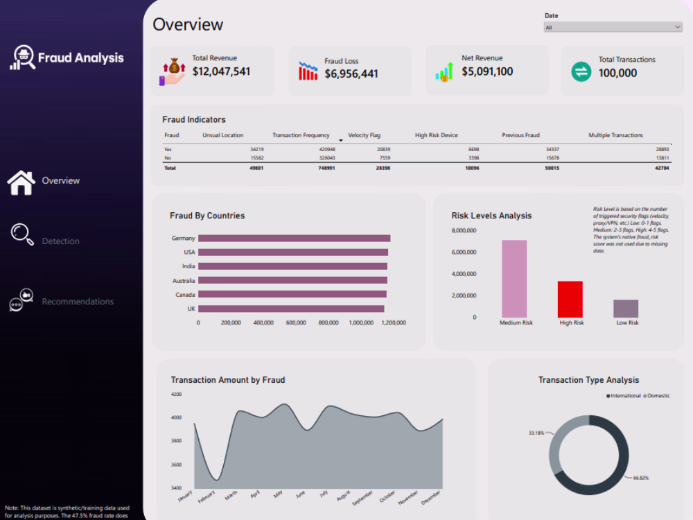This screenshot has height=520, width=693.
Task: Select the India bar in country chart
Action: click(292, 266)
